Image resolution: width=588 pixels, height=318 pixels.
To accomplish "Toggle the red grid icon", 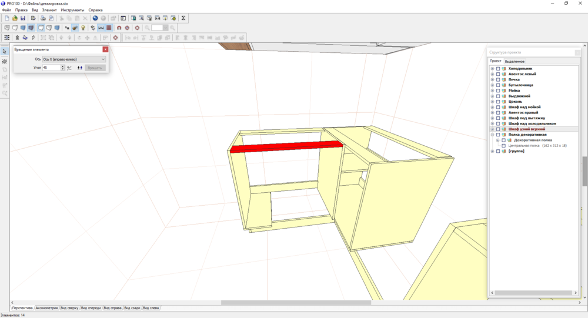I will pos(109,28).
